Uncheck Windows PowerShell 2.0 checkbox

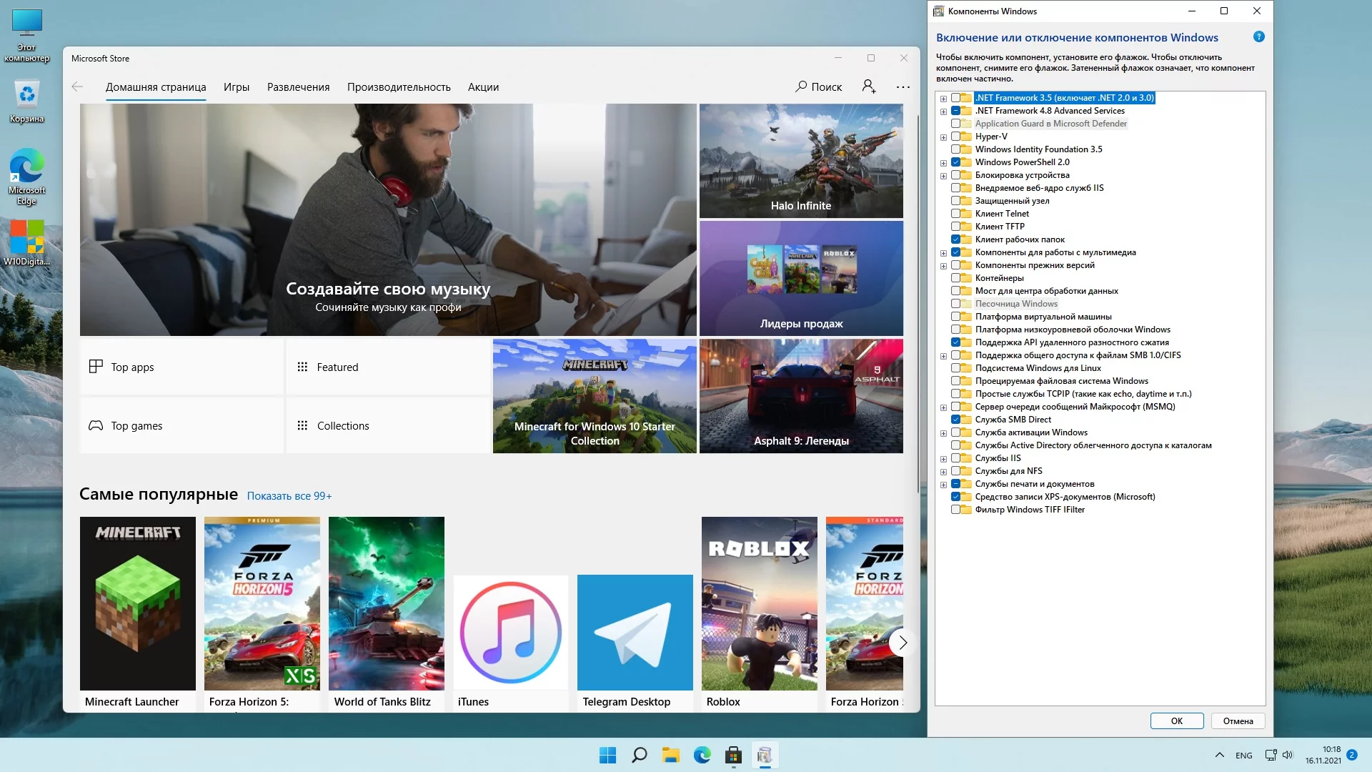click(955, 162)
